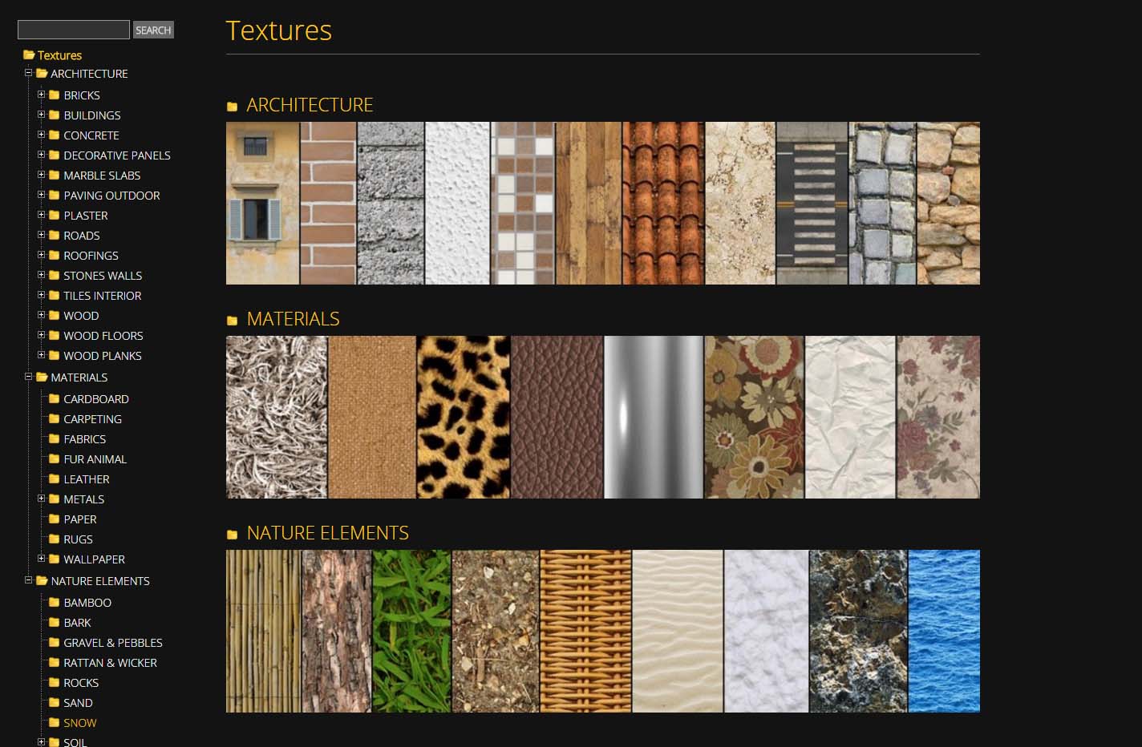
Task: Click the folder icon beside PAVING OUTDOOR
Action: (x=55, y=195)
